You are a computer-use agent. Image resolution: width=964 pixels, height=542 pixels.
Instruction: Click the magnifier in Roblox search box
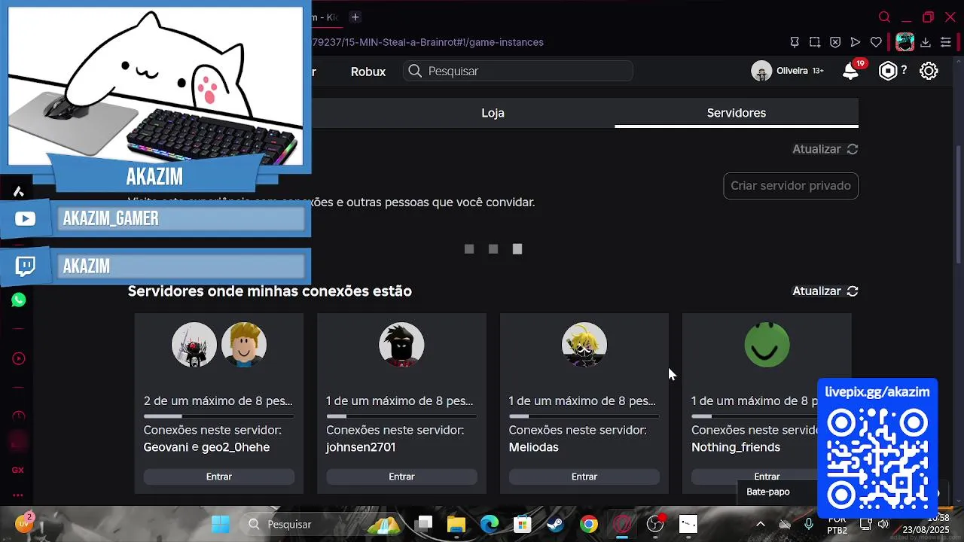(x=415, y=71)
